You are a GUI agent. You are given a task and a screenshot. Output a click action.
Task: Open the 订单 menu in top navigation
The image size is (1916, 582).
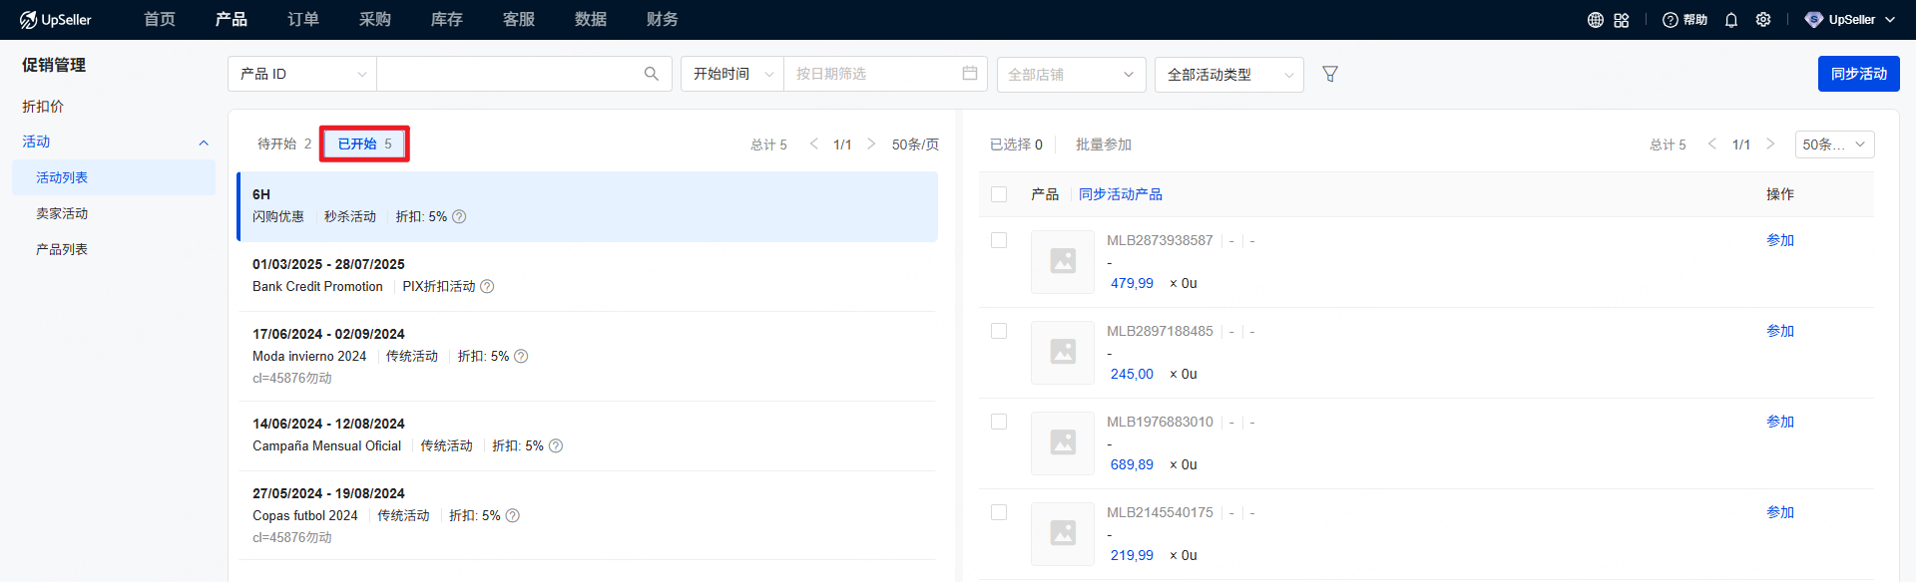303,20
